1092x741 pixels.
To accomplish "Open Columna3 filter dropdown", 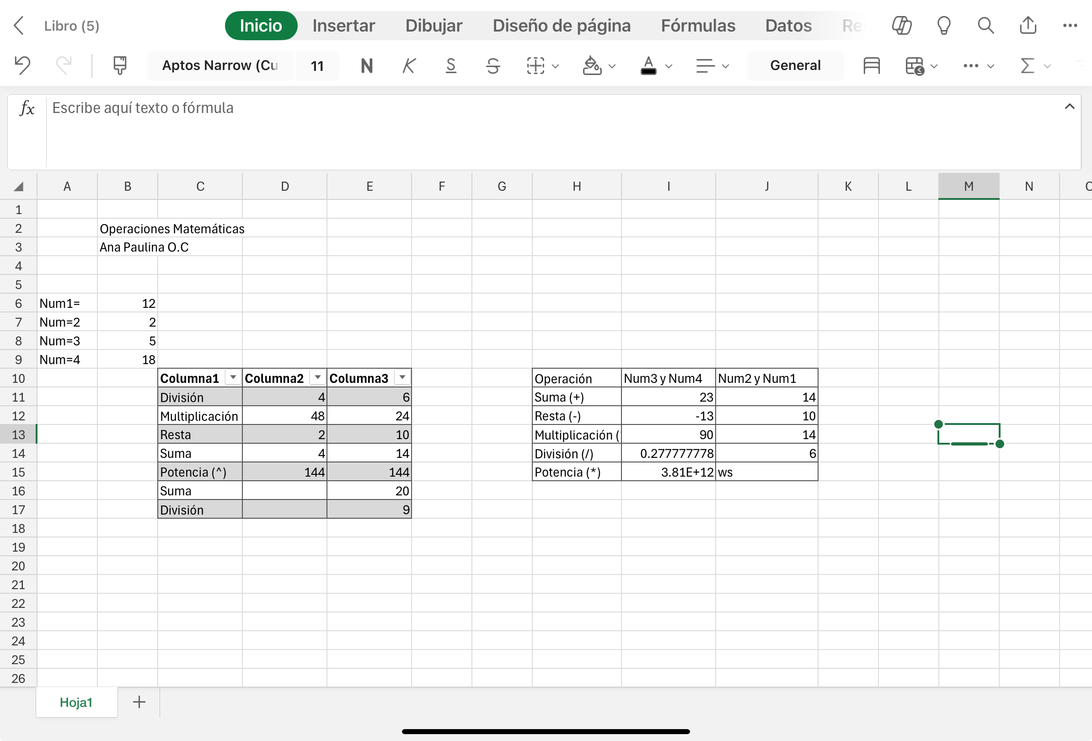I will click(402, 377).
